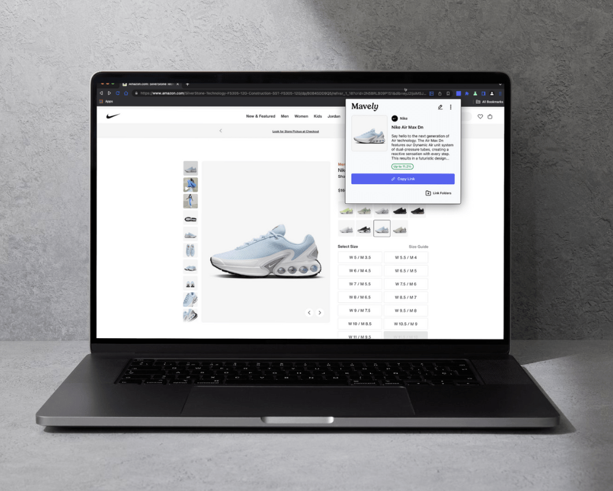Open the browser main menu icon
613x491 pixels.
click(500, 93)
